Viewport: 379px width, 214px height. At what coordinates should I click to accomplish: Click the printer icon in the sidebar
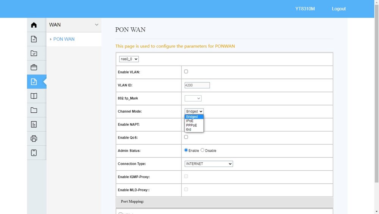tap(34, 138)
